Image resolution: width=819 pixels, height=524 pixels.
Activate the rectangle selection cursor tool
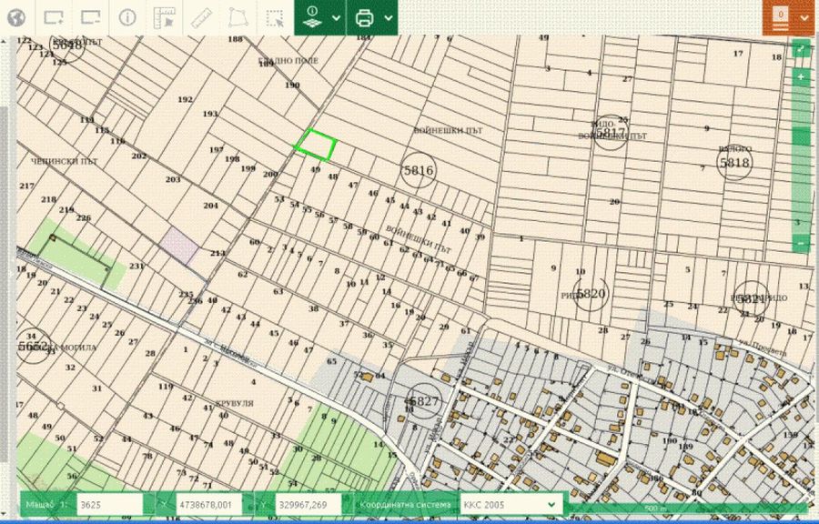tap(274, 17)
